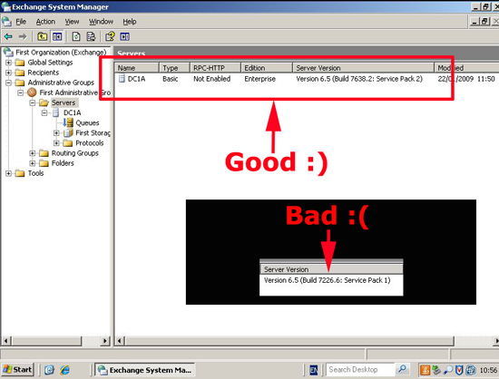The width and height of the screenshot is (499, 379).
Task: Click the 'Not Enabled' RPC-HTTP cell
Action: tap(212, 79)
